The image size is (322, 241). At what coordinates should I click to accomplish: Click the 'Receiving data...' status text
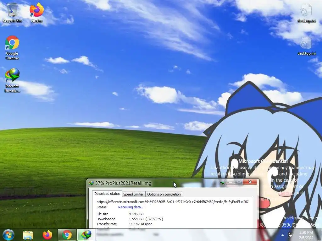[131, 207]
